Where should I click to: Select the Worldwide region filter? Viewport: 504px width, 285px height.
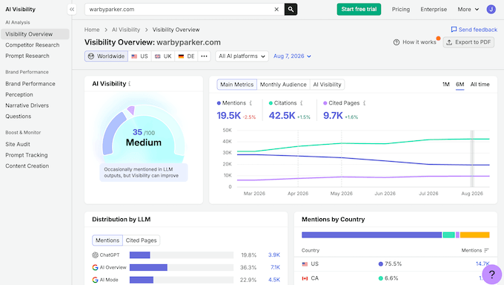coord(106,56)
